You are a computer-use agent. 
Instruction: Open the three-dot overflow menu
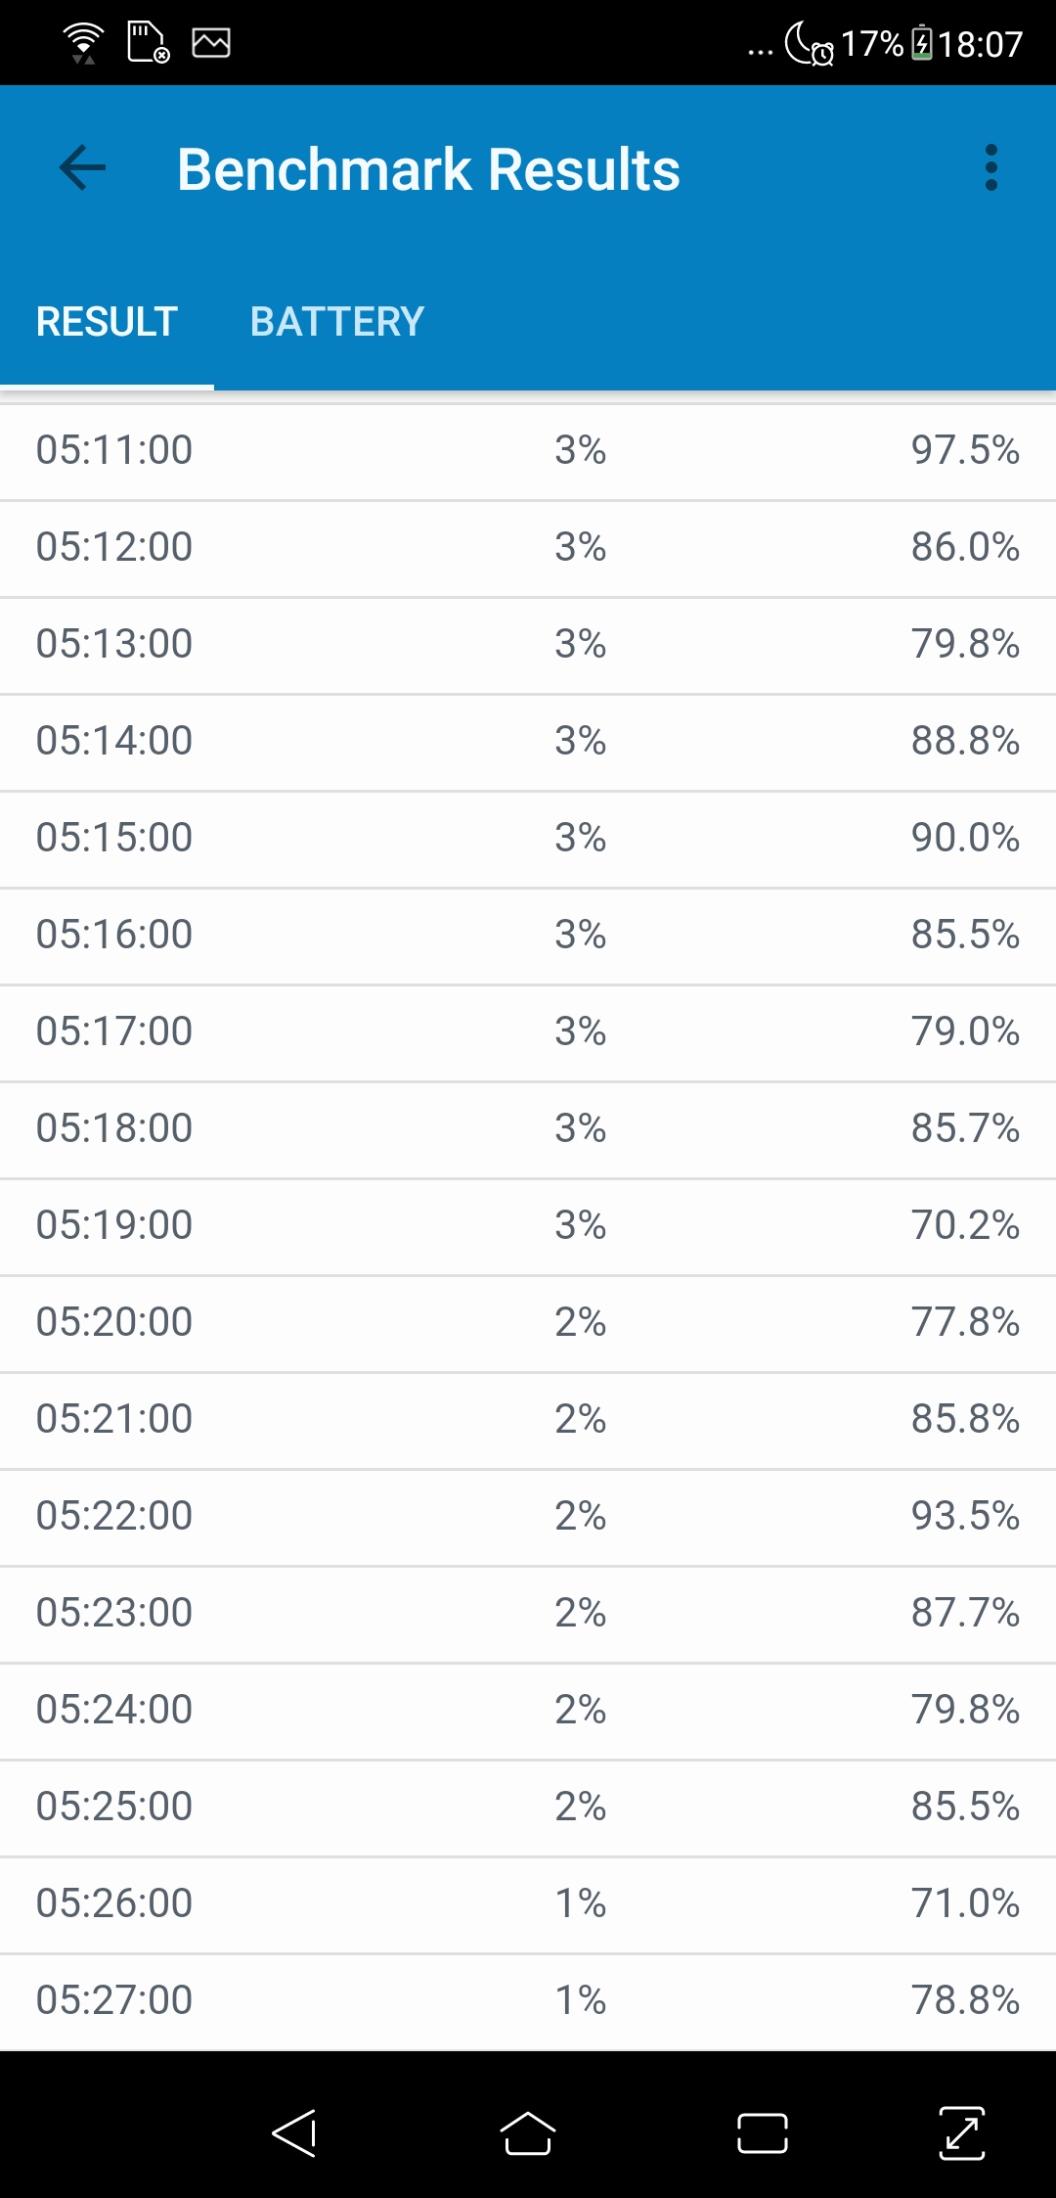(x=990, y=168)
